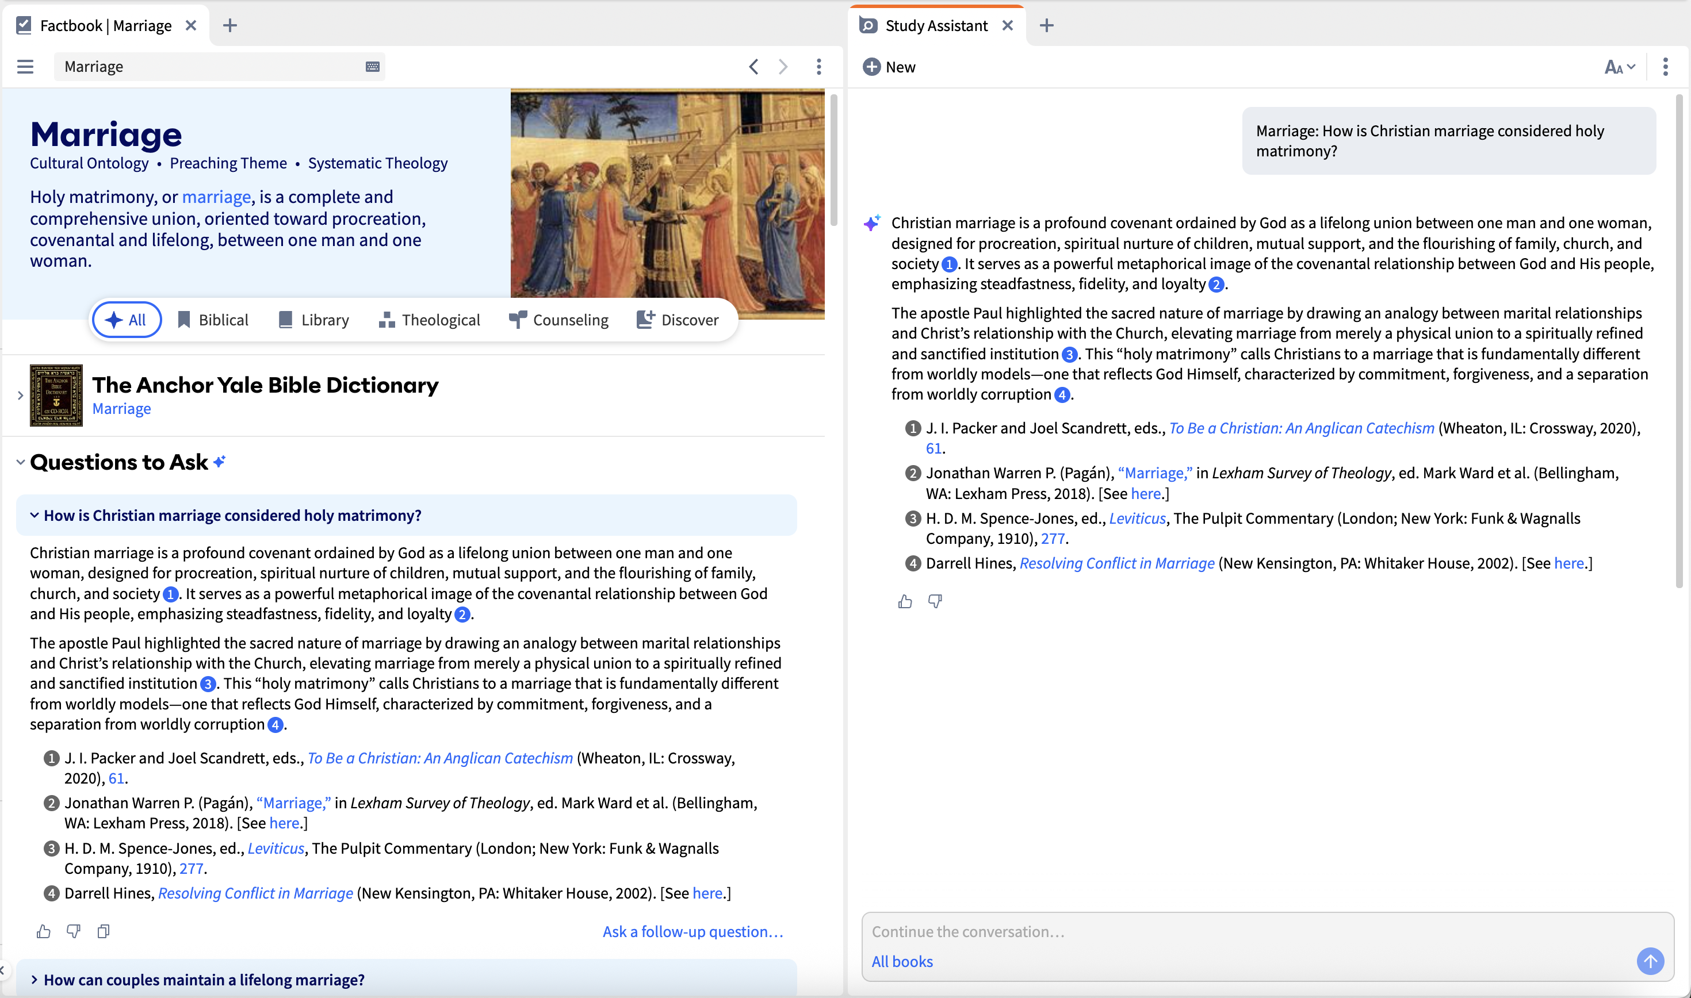The height and width of the screenshot is (998, 1691).
Task: Expand How can couples maintain a lifelong marriage
Action: pos(204,979)
